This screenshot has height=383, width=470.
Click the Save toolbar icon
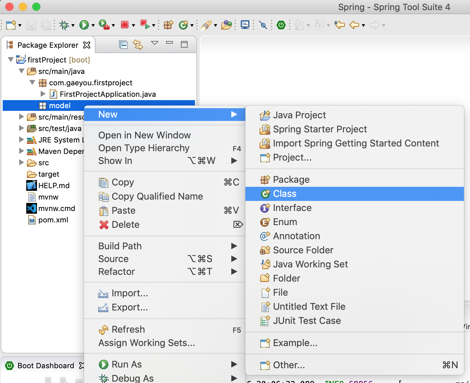(x=31, y=25)
